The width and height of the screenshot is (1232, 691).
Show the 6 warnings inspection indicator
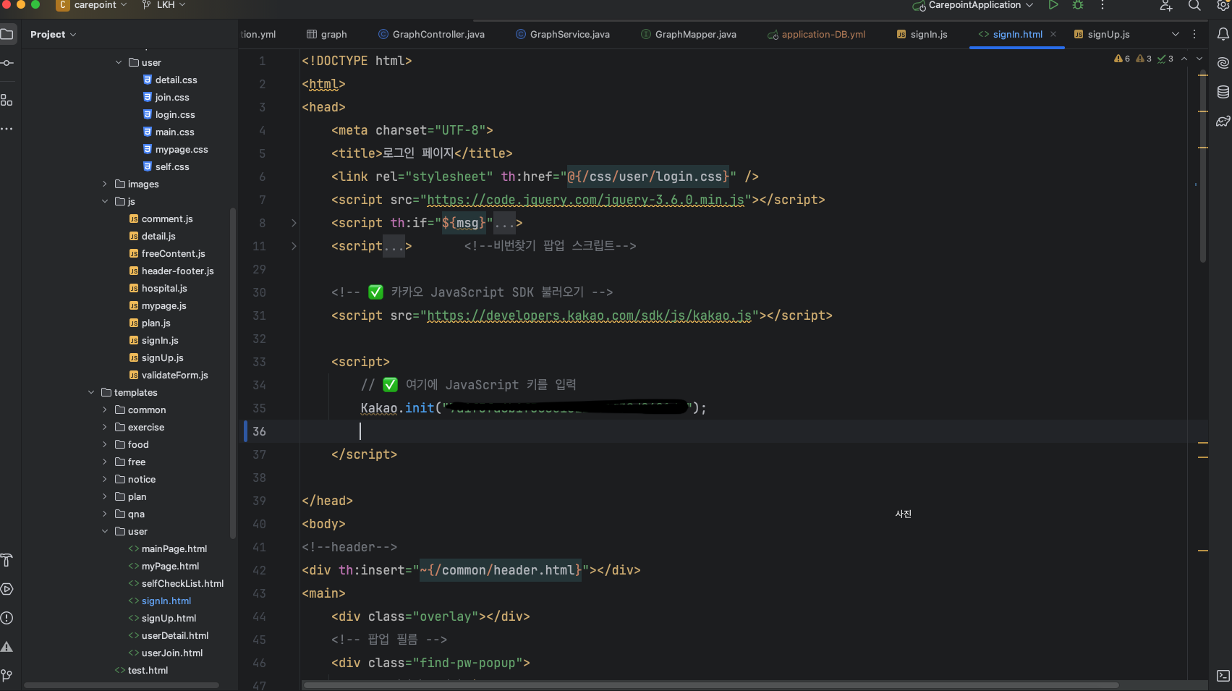click(x=1122, y=59)
